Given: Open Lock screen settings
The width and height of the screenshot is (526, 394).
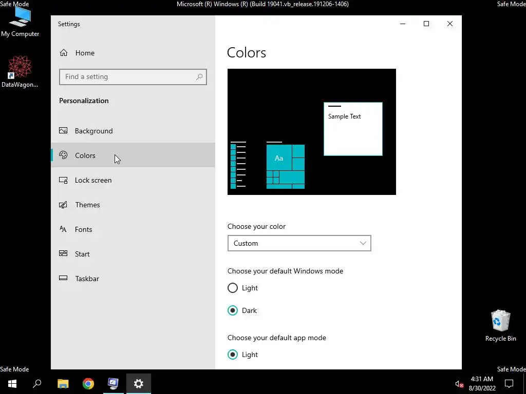Looking at the screenshot, I should click(133, 180).
